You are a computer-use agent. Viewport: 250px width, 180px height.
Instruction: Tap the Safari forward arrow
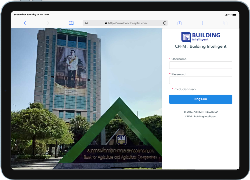48,23
